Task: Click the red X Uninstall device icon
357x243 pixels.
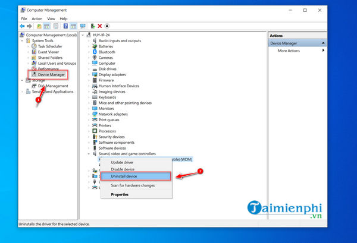Action: tap(100, 26)
